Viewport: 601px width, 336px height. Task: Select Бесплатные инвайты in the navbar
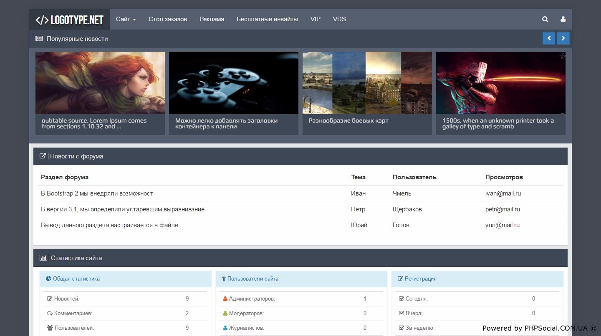(267, 19)
